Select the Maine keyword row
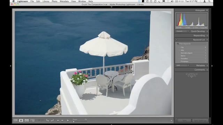The width and height of the screenshot is (223, 125). 192,56
